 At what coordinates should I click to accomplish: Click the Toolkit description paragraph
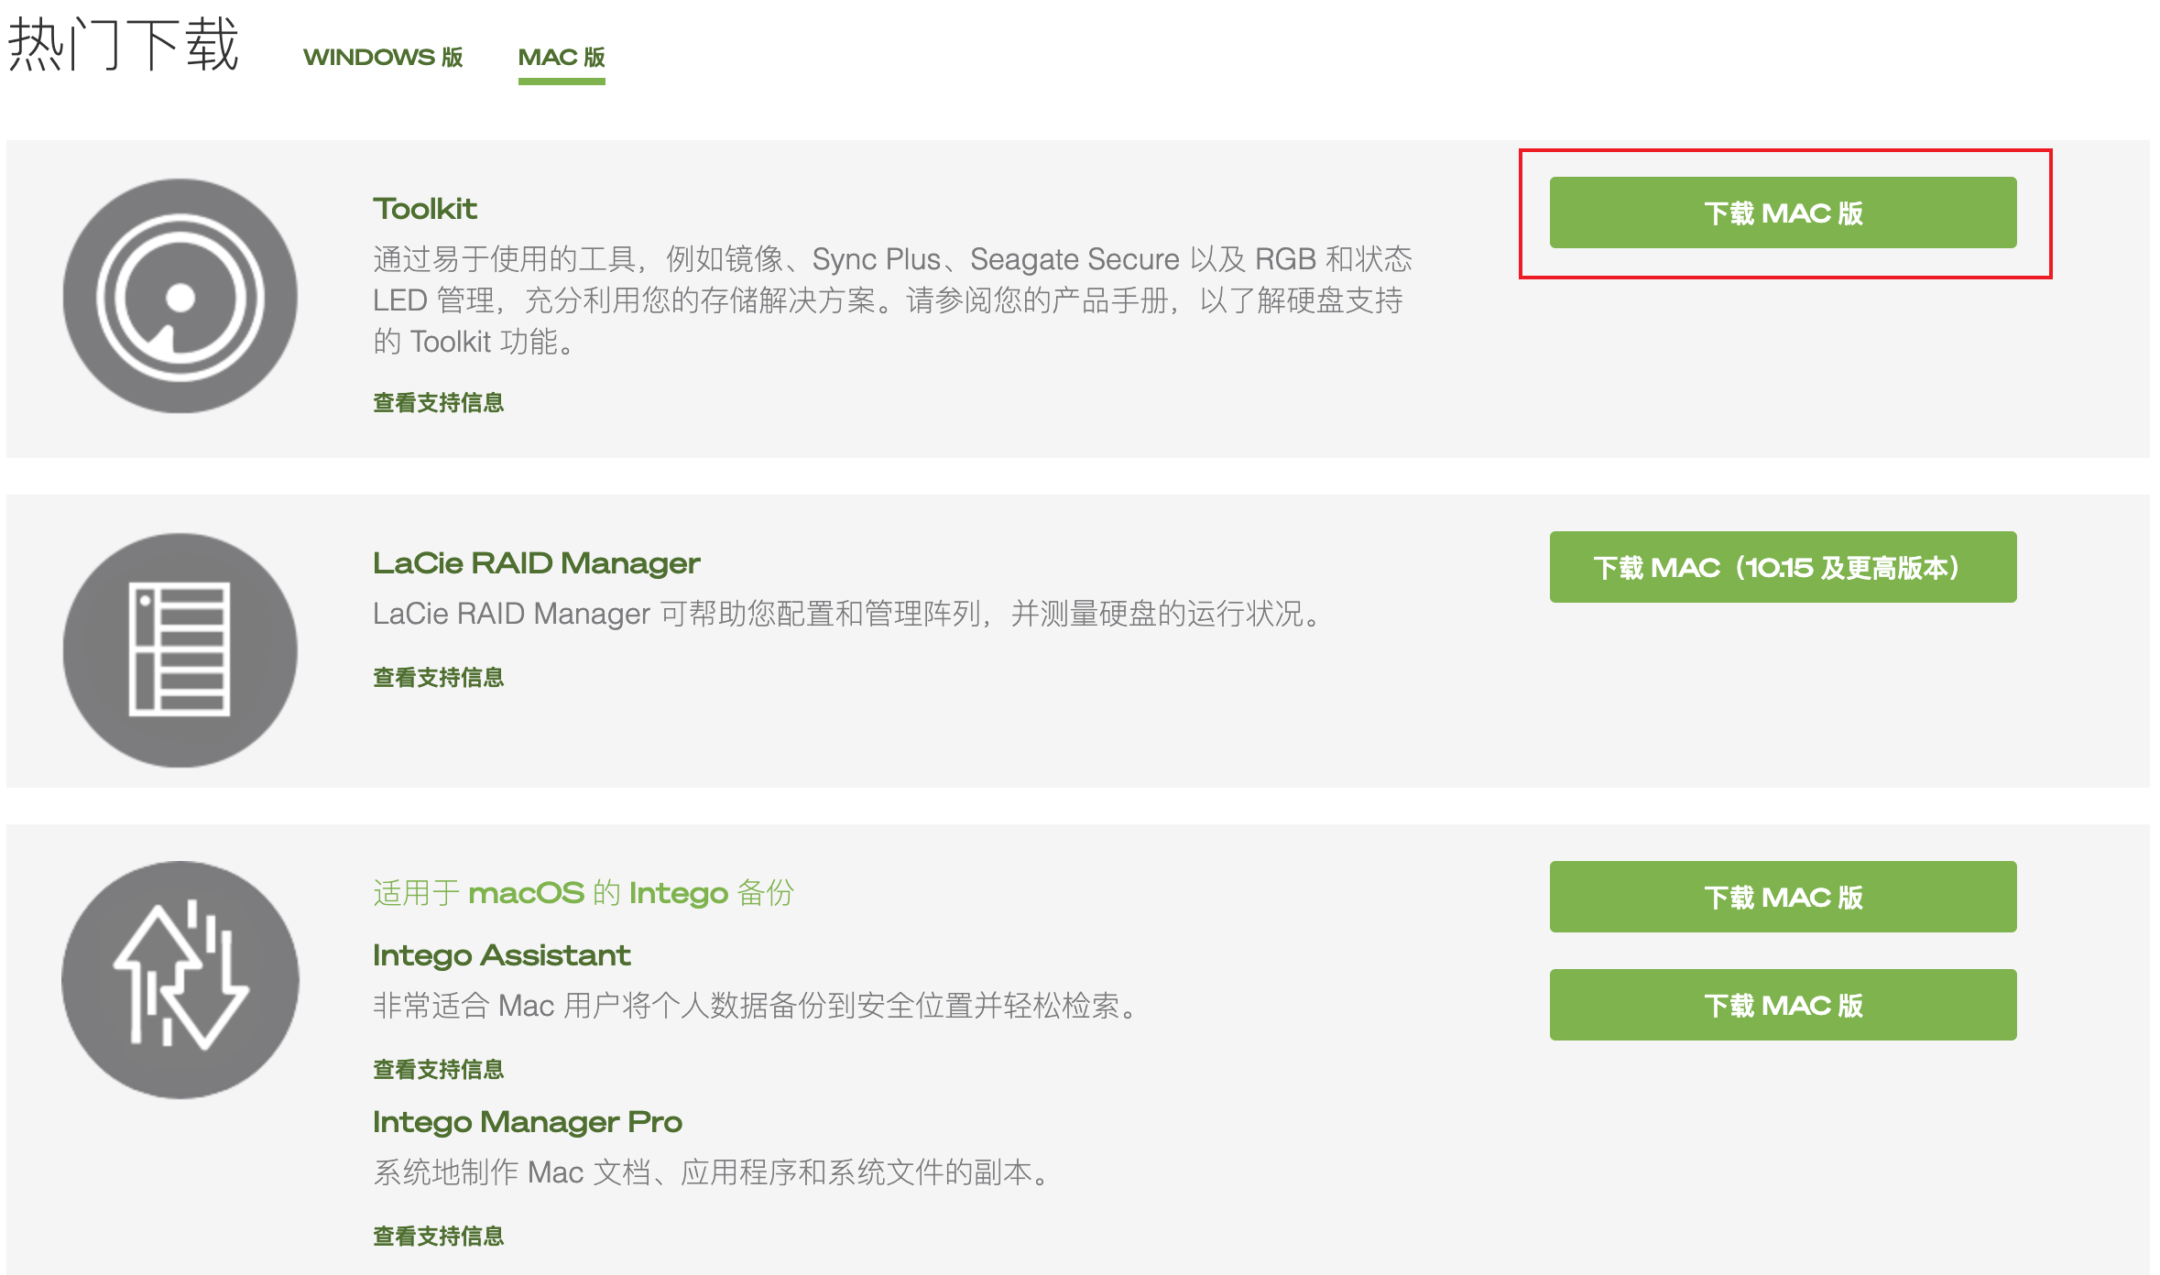pos(891,300)
